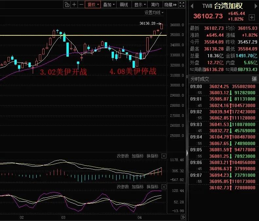259x221 pixels.
Task: Click 内盘 value 5.65亿
Action: click(250, 63)
